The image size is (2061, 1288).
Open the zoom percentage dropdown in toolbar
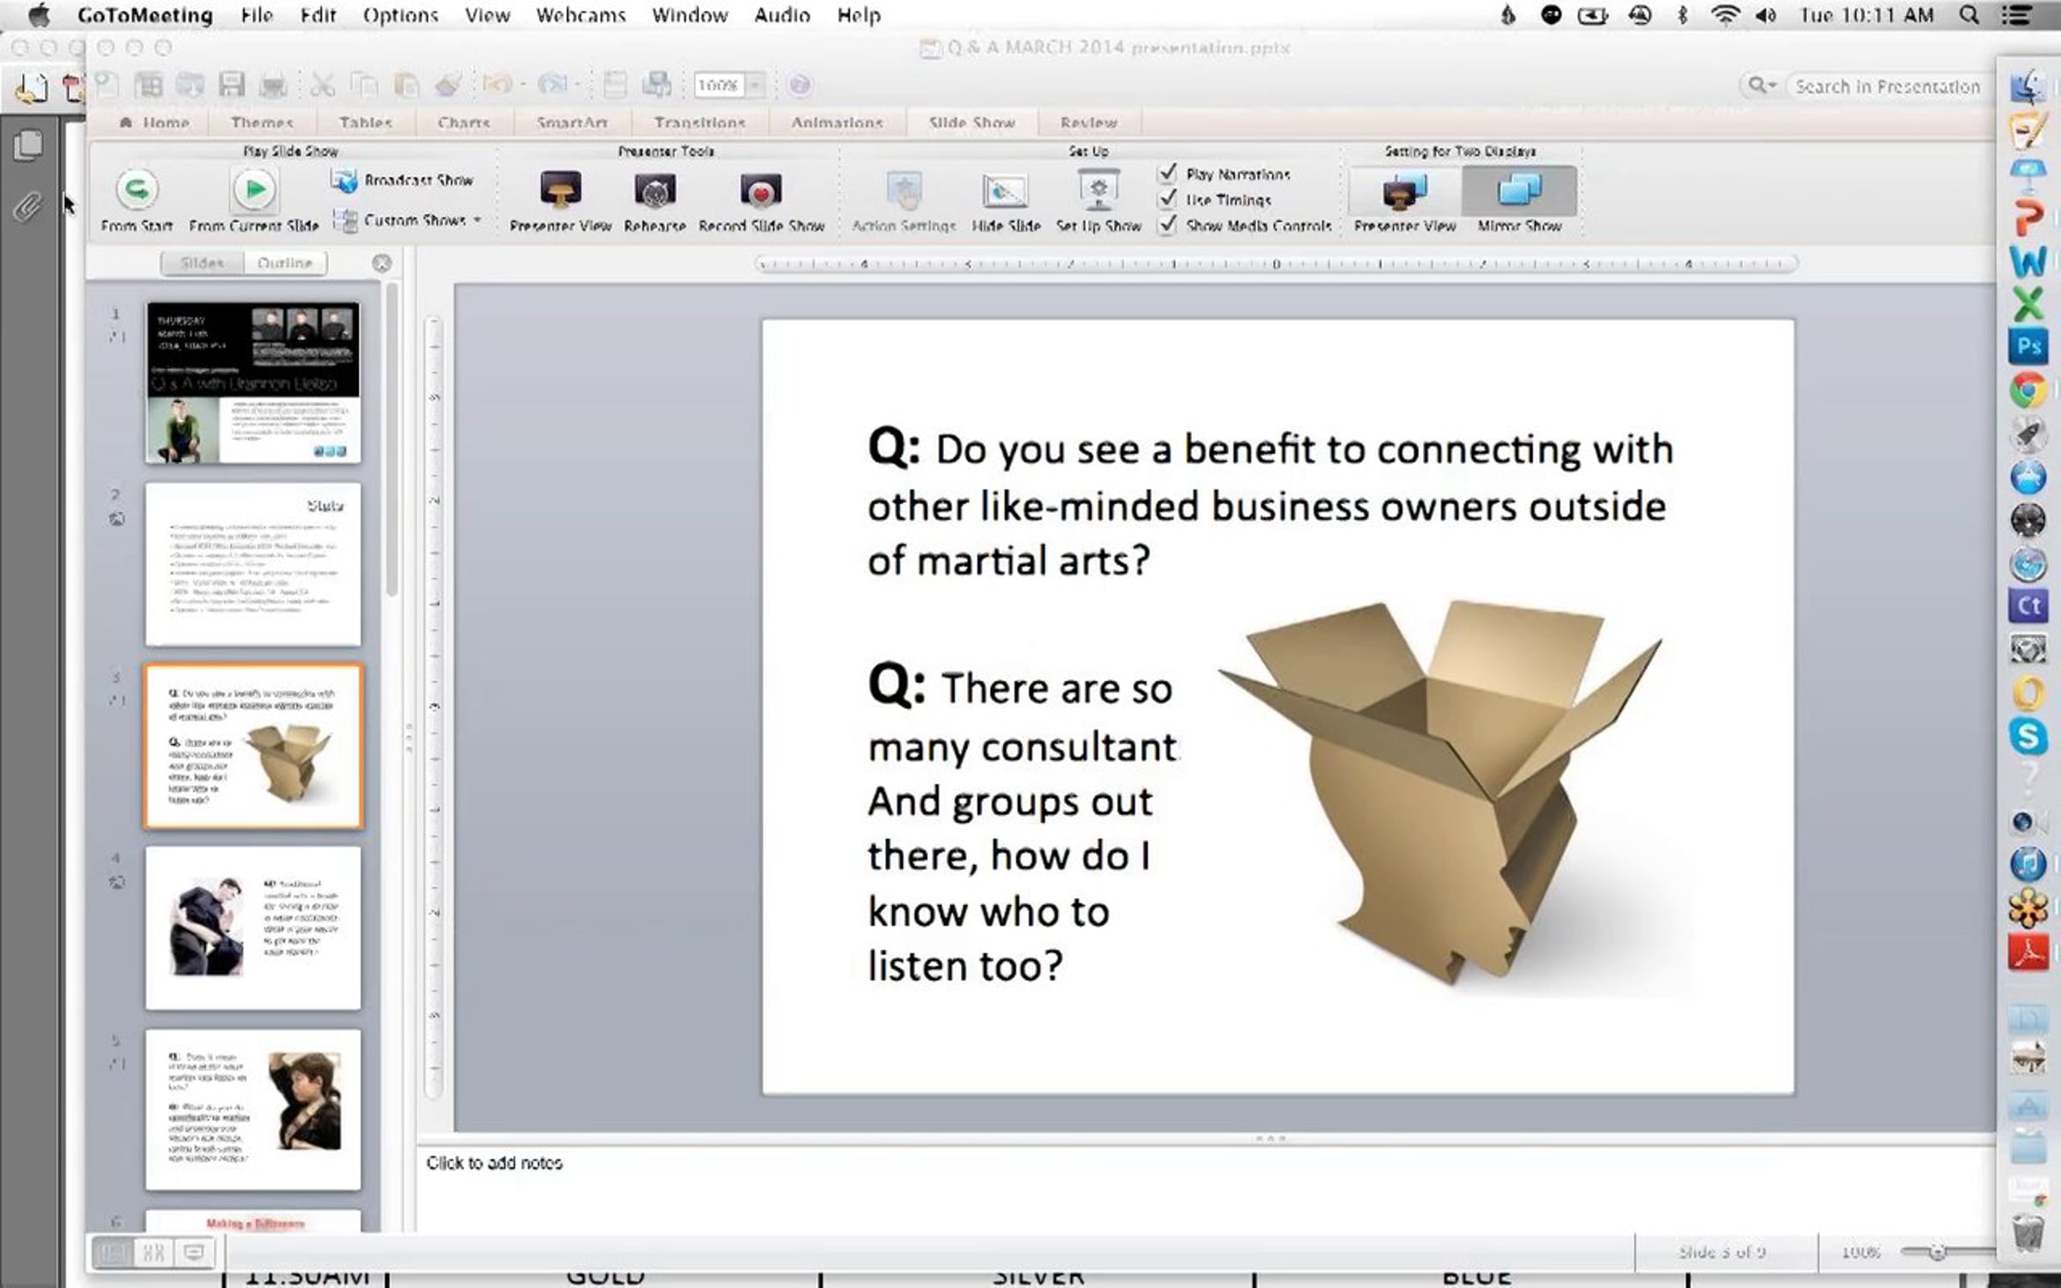755,85
